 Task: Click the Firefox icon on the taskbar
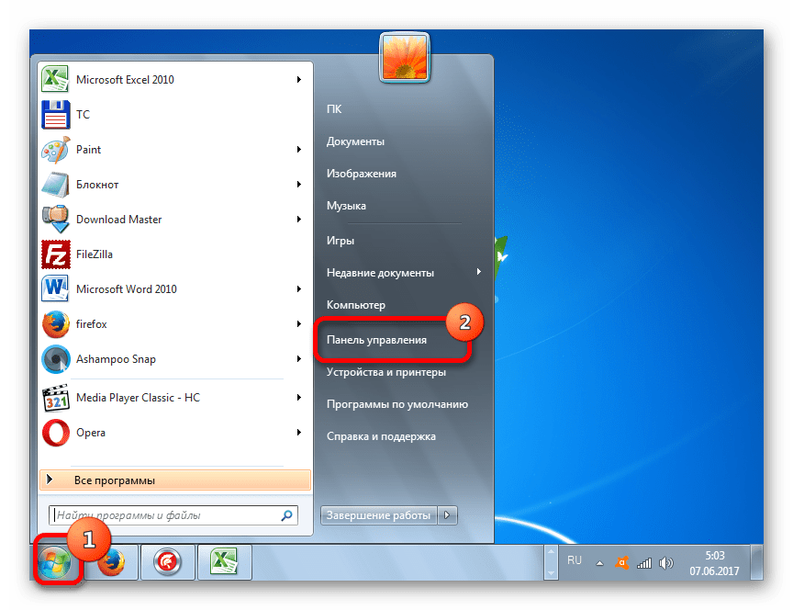pos(112,561)
